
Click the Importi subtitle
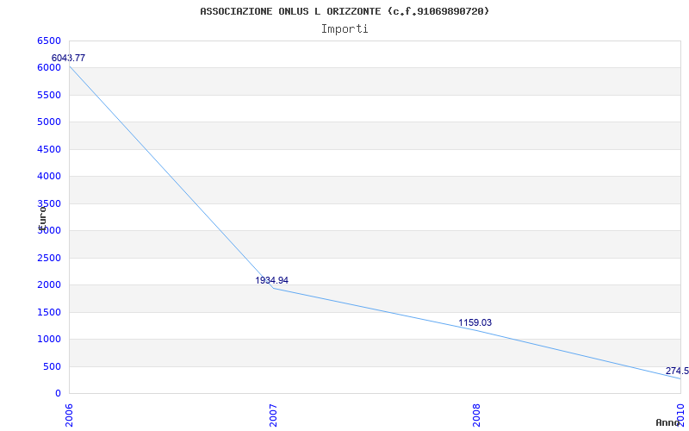[344, 29]
